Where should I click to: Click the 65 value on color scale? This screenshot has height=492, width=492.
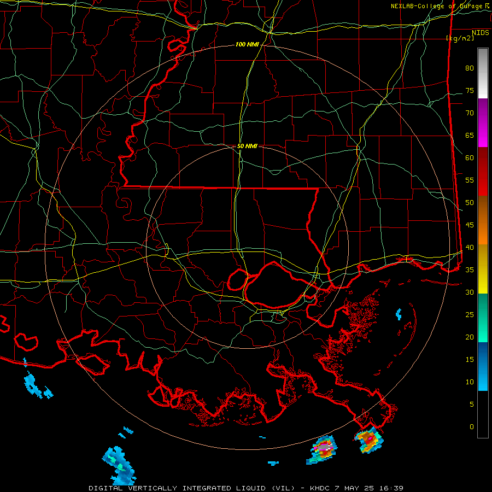pos(470,136)
